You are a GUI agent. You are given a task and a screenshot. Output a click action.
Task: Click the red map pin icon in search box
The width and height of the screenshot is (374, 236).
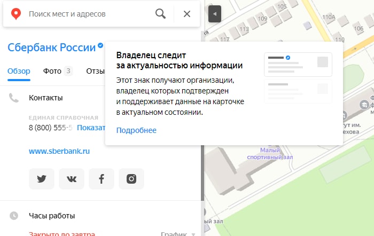pyautogui.click(x=16, y=14)
